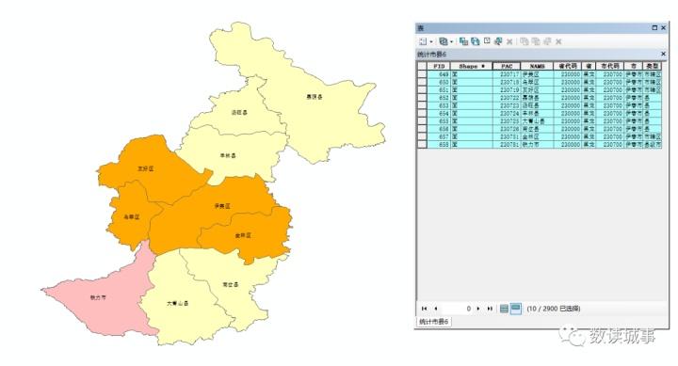The width and height of the screenshot is (678, 366).
Task: Click PAC cell 230722
Action: point(507,98)
